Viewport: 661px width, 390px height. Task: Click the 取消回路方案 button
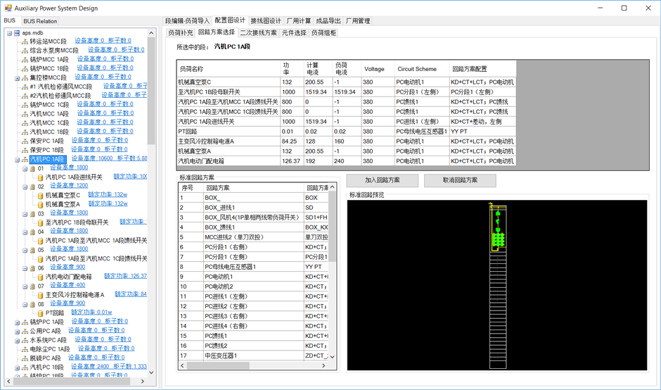tap(460, 180)
